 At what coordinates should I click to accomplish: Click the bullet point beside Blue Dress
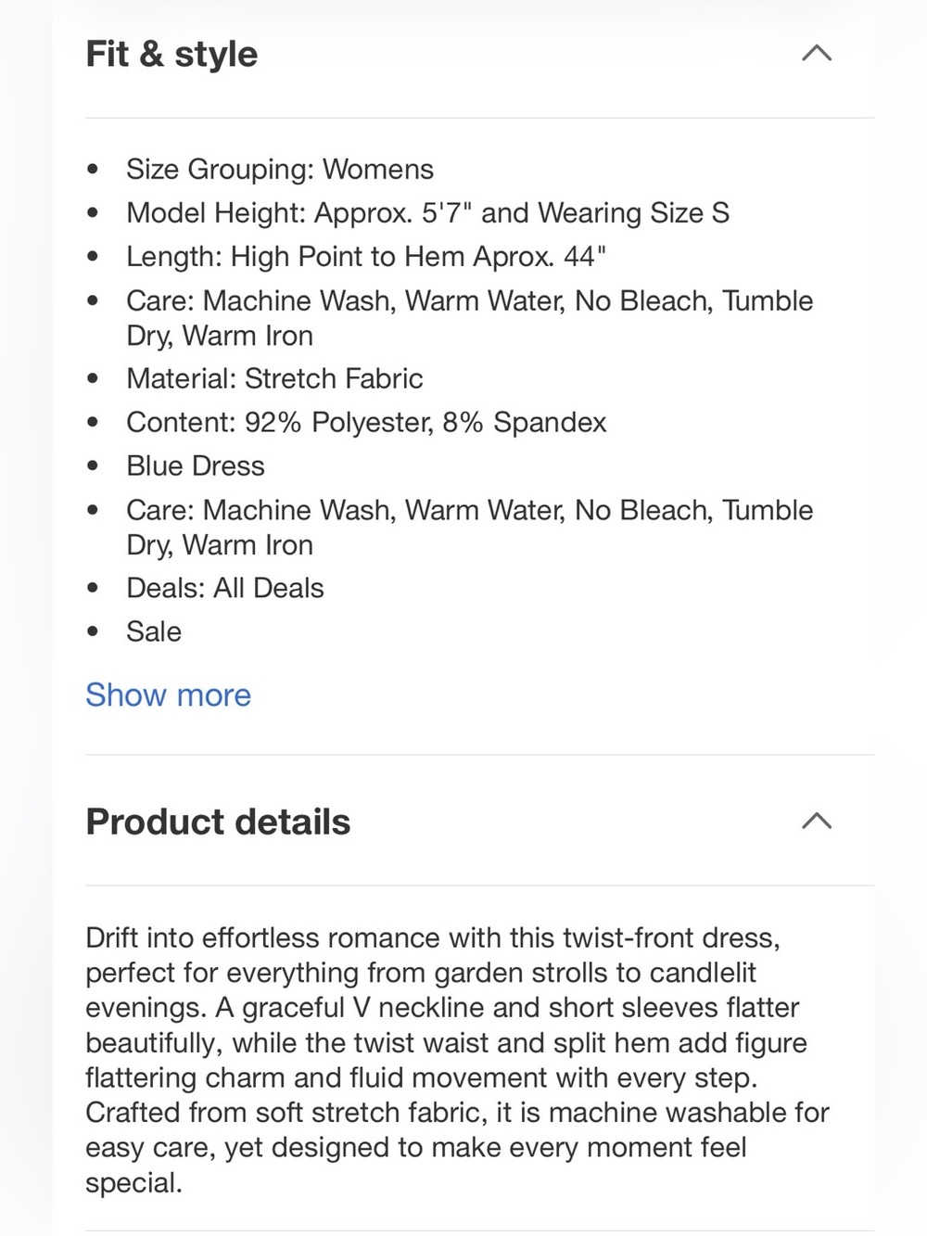click(x=92, y=465)
